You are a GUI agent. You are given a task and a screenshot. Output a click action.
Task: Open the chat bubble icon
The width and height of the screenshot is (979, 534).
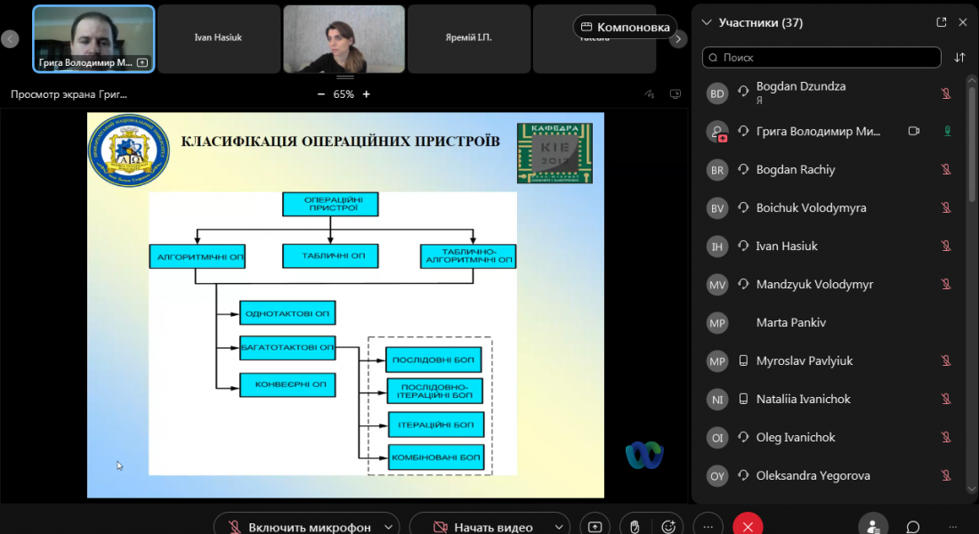click(913, 526)
